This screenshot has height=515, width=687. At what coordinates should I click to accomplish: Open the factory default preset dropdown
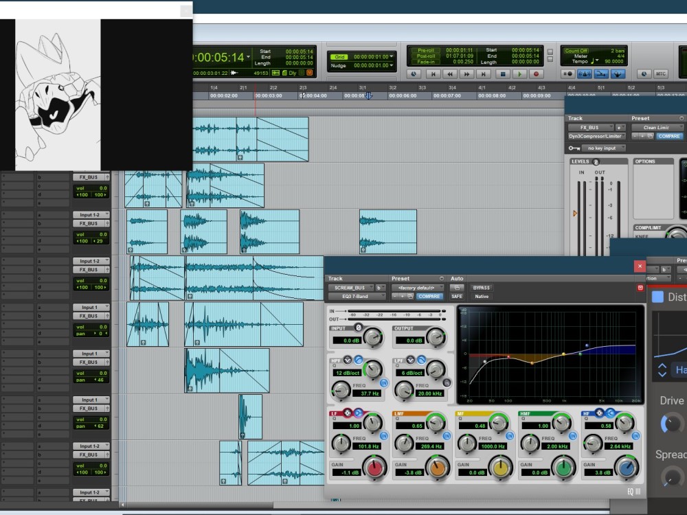pos(417,288)
